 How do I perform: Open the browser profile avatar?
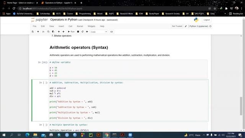click(x=237, y=8)
